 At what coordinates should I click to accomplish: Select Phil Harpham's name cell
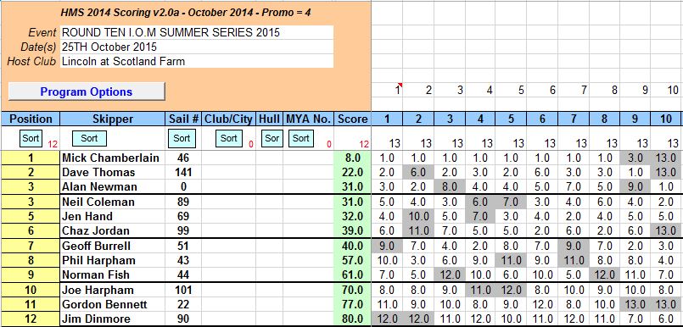pyautogui.click(x=112, y=260)
